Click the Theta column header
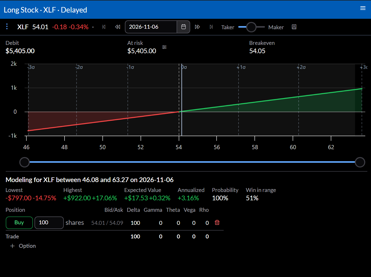This screenshot has height=277, width=371. click(173, 210)
